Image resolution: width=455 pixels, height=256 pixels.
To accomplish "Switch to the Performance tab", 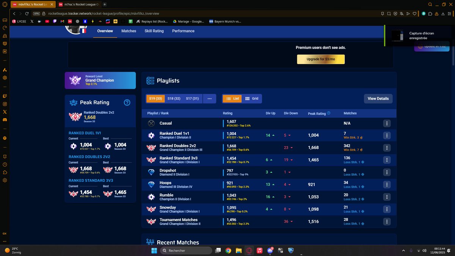I will [x=183, y=31].
